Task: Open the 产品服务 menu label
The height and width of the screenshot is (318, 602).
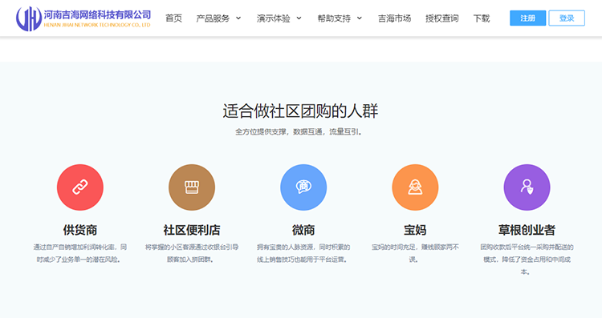Action: click(x=213, y=18)
